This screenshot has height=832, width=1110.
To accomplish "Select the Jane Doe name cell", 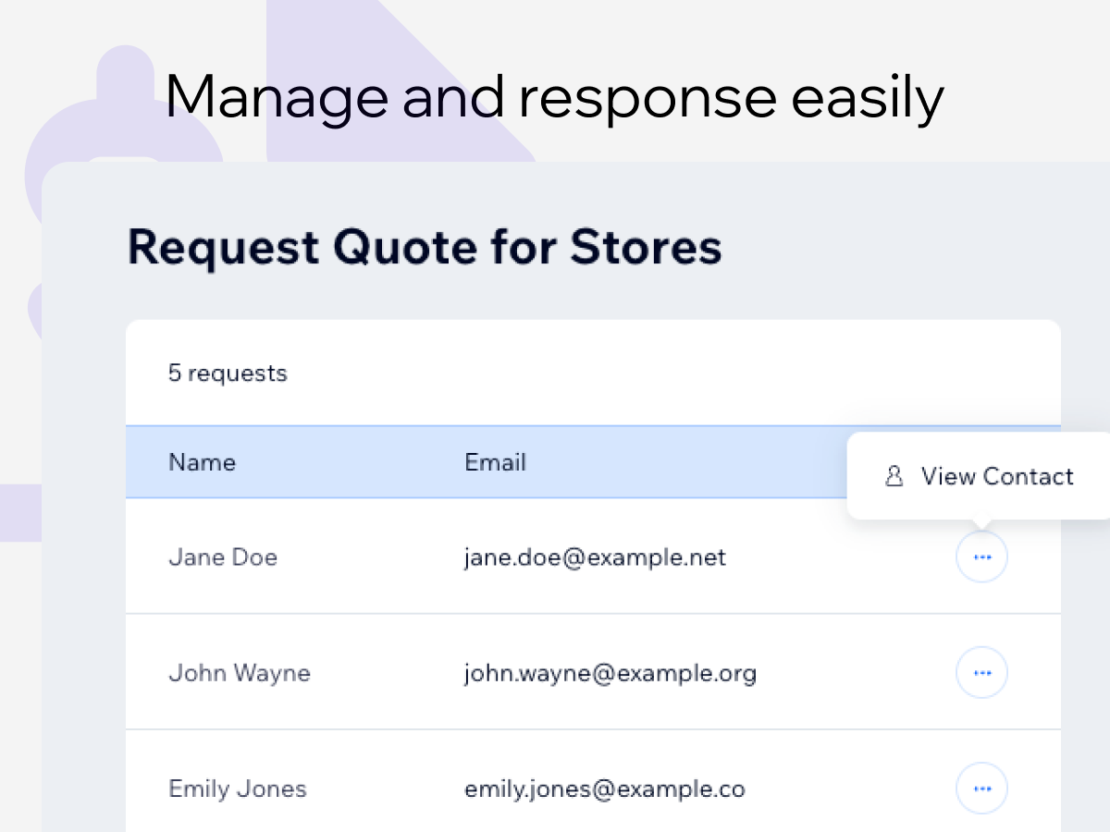I will click(223, 557).
